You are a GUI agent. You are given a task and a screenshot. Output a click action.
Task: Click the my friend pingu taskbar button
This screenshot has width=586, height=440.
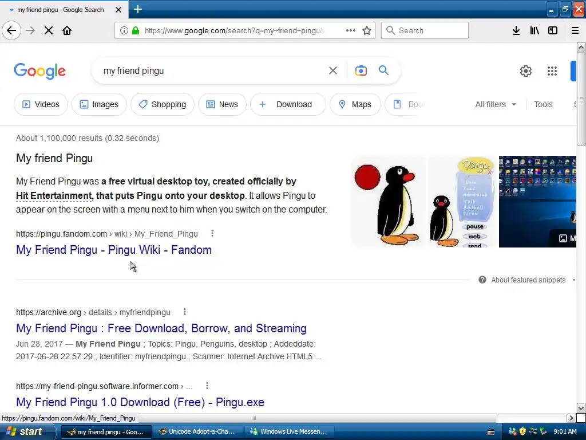(106, 432)
